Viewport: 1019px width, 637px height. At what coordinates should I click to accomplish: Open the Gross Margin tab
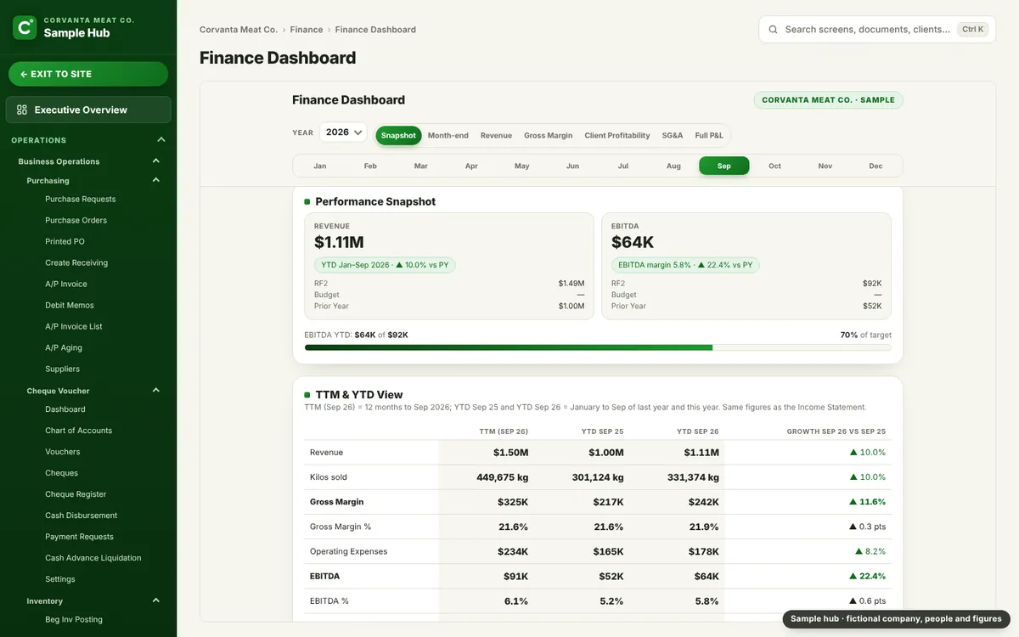[x=548, y=135]
